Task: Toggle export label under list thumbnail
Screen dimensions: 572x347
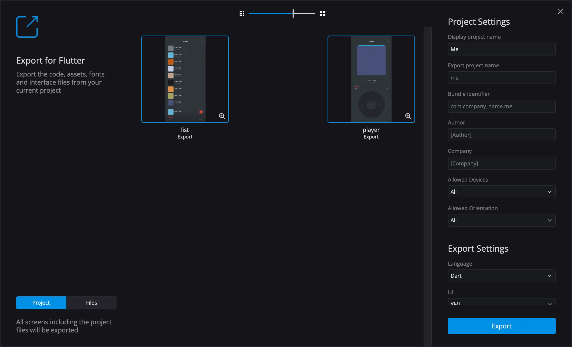Action: pyautogui.click(x=185, y=137)
